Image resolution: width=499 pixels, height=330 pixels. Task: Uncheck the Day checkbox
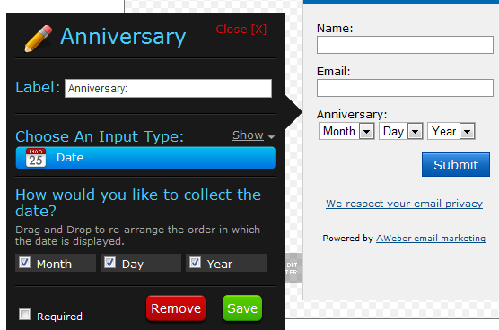109,263
